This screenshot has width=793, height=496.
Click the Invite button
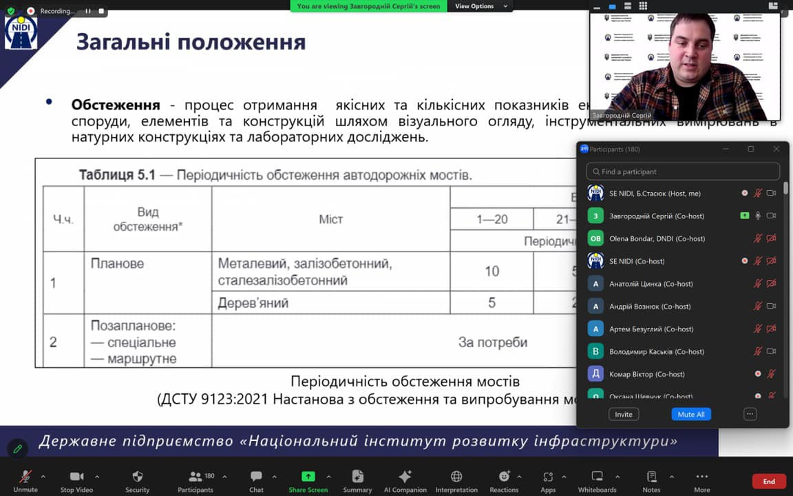pyautogui.click(x=623, y=414)
